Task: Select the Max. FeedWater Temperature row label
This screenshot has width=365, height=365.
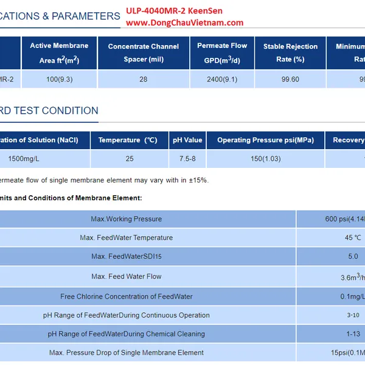Action: (127, 238)
